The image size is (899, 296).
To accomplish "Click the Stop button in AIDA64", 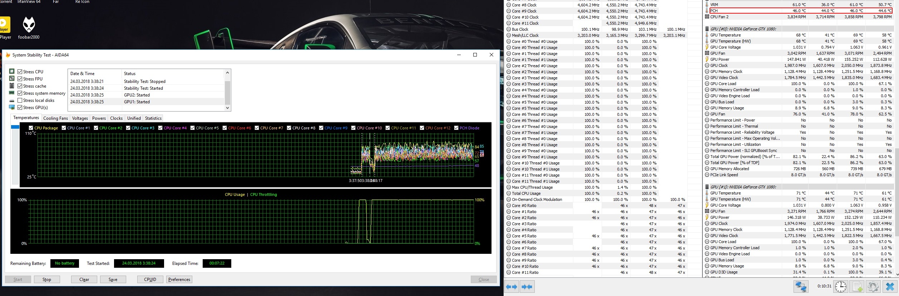I will pyautogui.click(x=47, y=280).
